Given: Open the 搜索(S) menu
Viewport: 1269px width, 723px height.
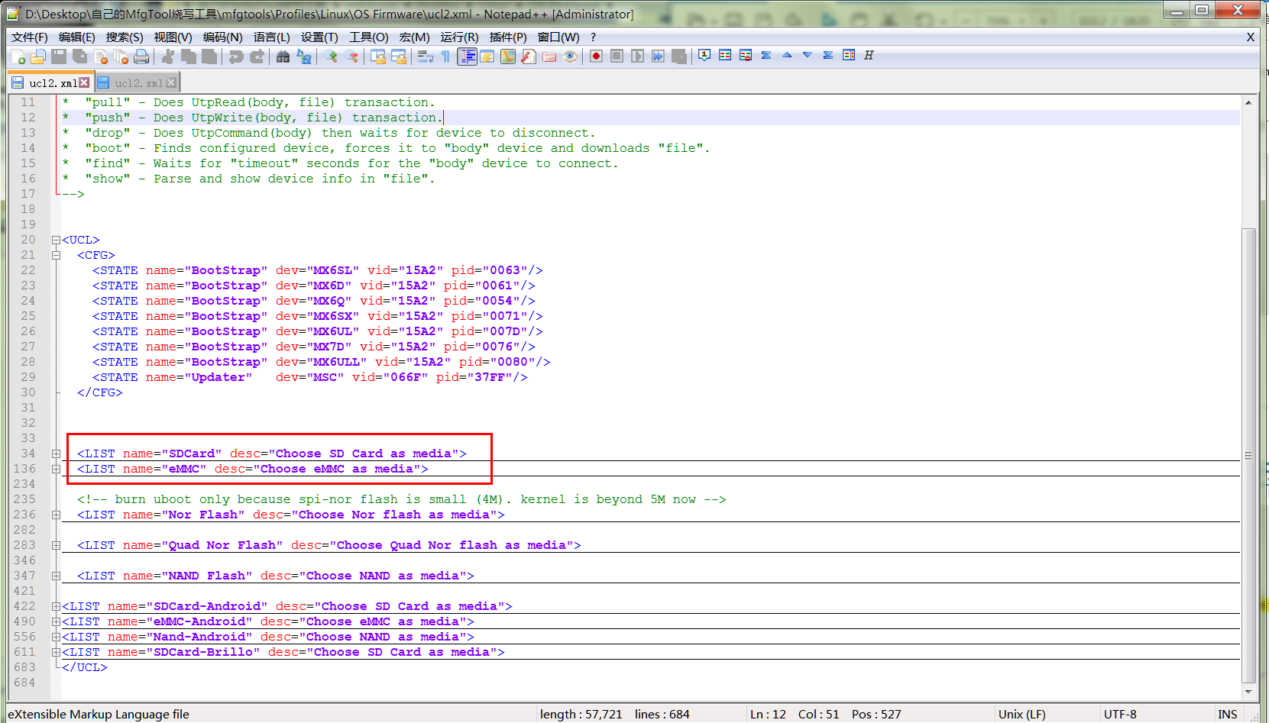Looking at the screenshot, I should (125, 37).
